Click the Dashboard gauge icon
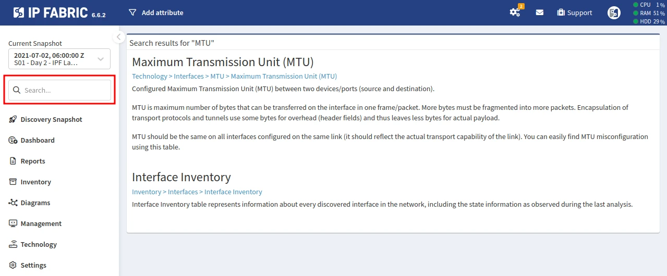The image size is (667, 276). pos(13,140)
